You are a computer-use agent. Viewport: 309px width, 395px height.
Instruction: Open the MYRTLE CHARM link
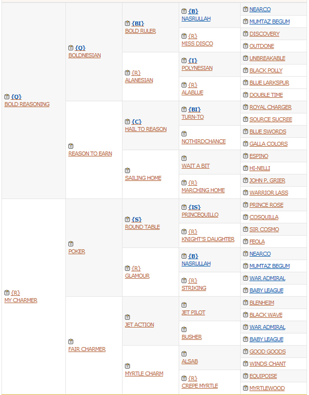[x=144, y=374]
